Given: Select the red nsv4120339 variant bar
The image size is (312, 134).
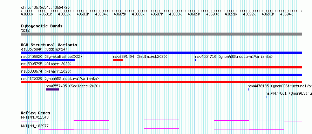Looking at the screenshot, I should pyautogui.click(x=161, y=82).
